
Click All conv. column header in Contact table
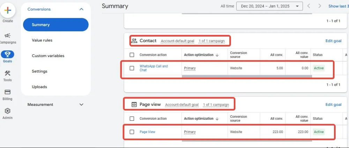click(276, 55)
